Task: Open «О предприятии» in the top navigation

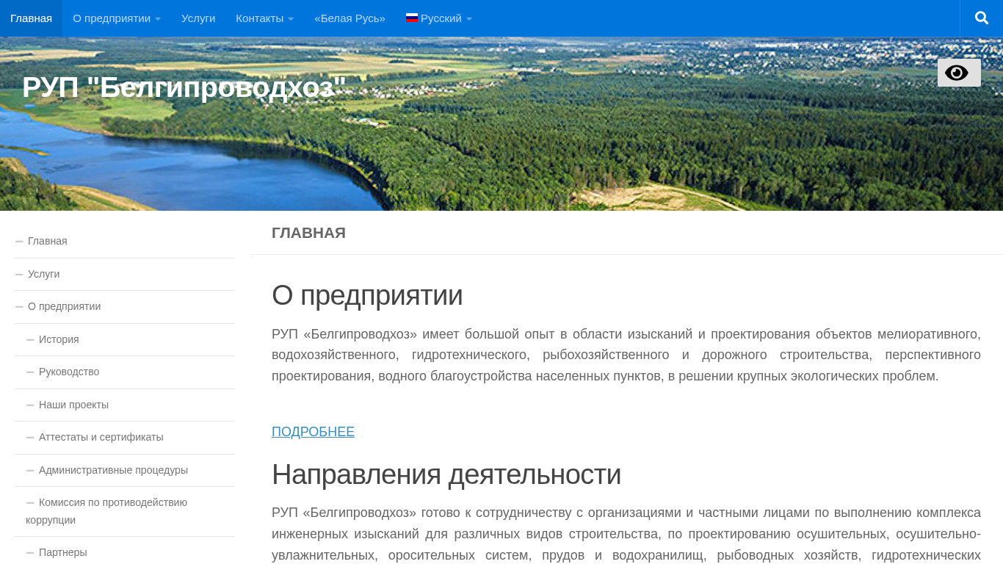Action: coord(112,18)
